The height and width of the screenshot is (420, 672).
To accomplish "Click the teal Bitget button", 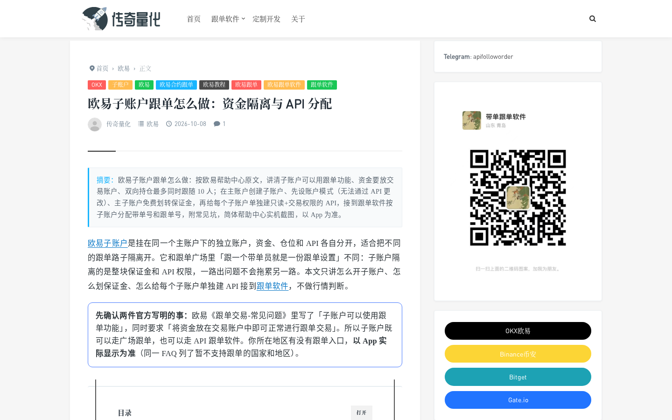I will click(x=518, y=377).
